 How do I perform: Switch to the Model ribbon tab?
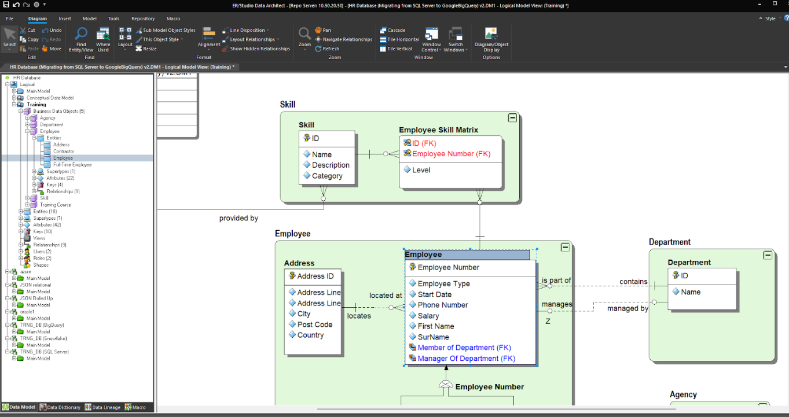[90, 19]
